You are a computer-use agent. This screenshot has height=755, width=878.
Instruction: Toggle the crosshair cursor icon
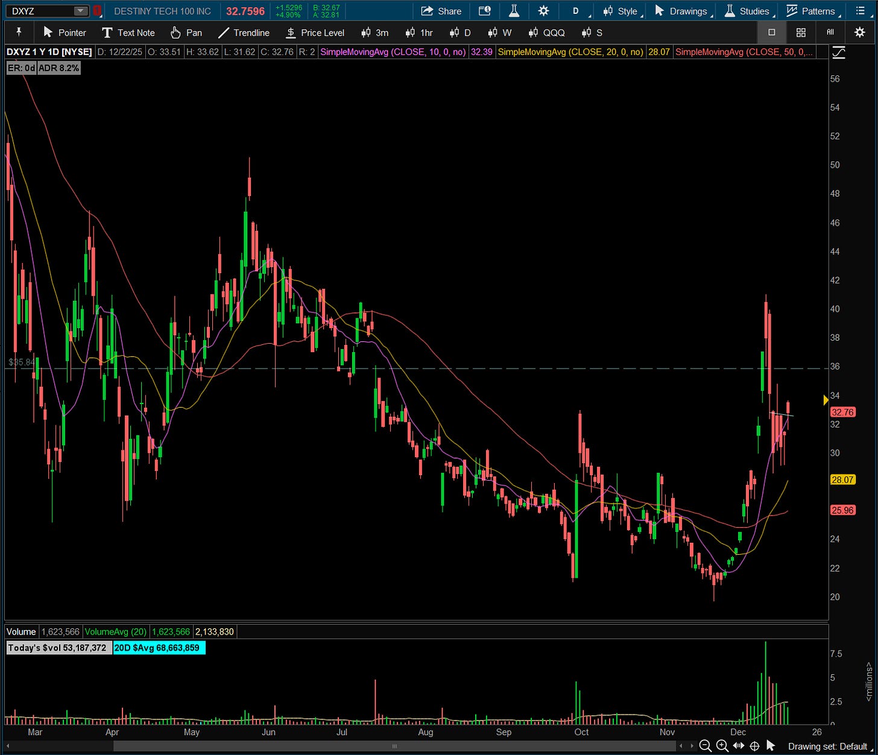(754, 747)
